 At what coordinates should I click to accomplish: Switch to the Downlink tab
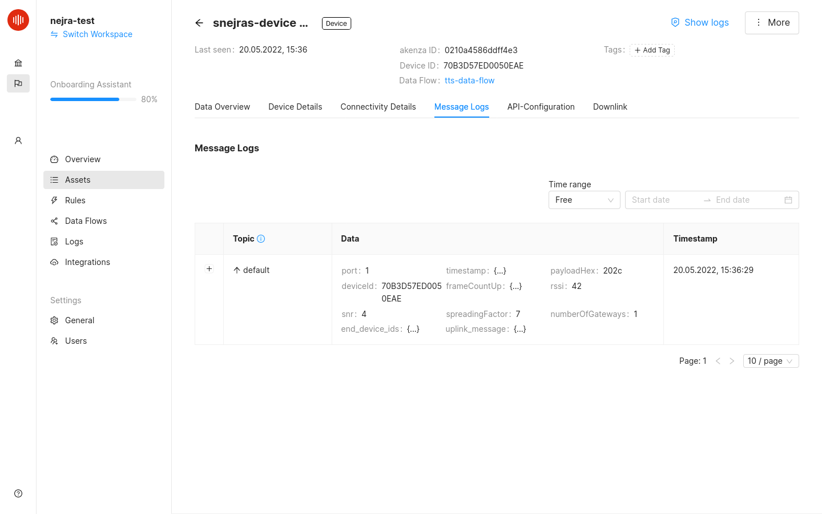(x=610, y=107)
